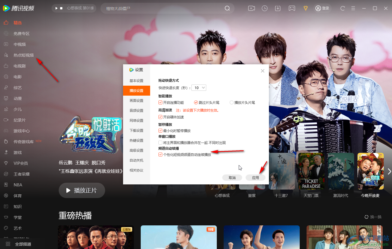Toggle 个性化短视频频道自动连续播放 checkbox
Image resolution: width=392 pixels, height=249 pixels.
[x=160, y=155]
